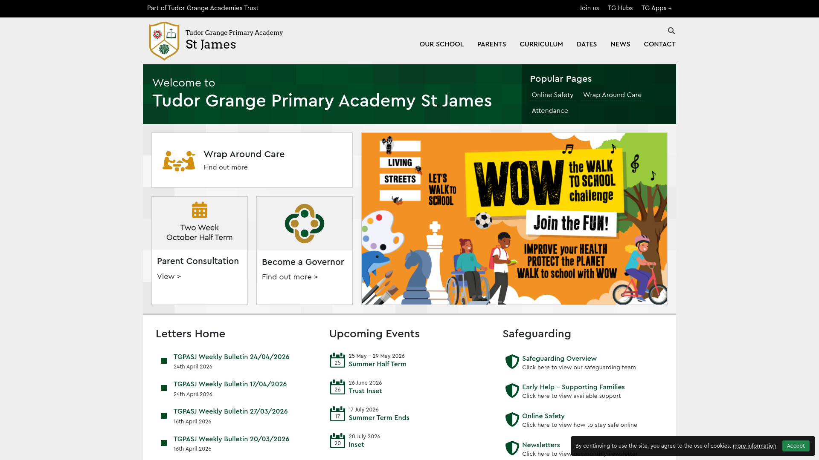Viewport: 819px width, 460px height.
Task: Click the shield icon beside Early Help
Action: pos(512,391)
